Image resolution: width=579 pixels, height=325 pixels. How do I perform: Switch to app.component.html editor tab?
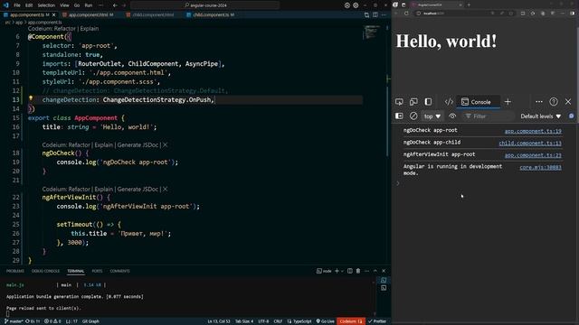pyautogui.click(x=89, y=14)
